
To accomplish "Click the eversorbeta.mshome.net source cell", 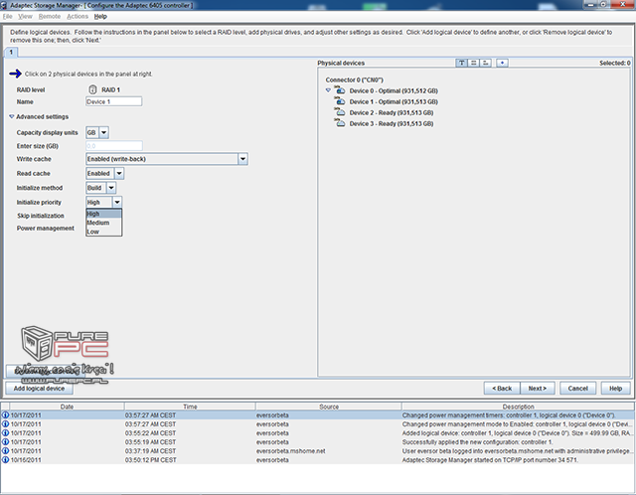I will pyautogui.click(x=290, y=451).
